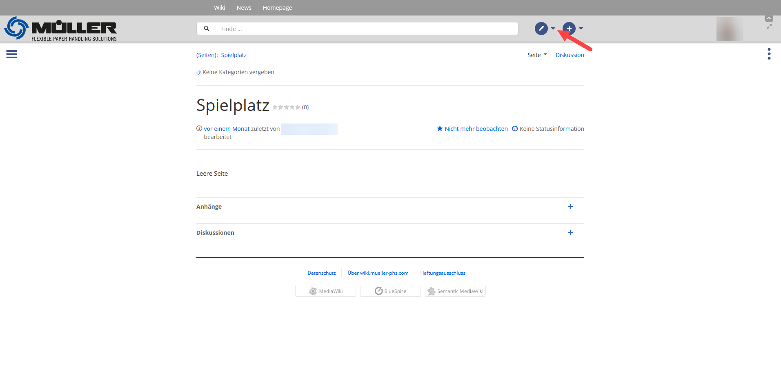This screenshot has height=377, width=781.
Task: Rate the page using the star rating
Action: point(286,108)
